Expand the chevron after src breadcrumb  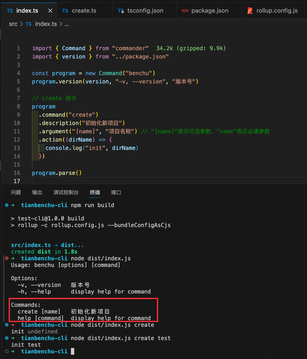pyautogui.click(x=22, y=24)
